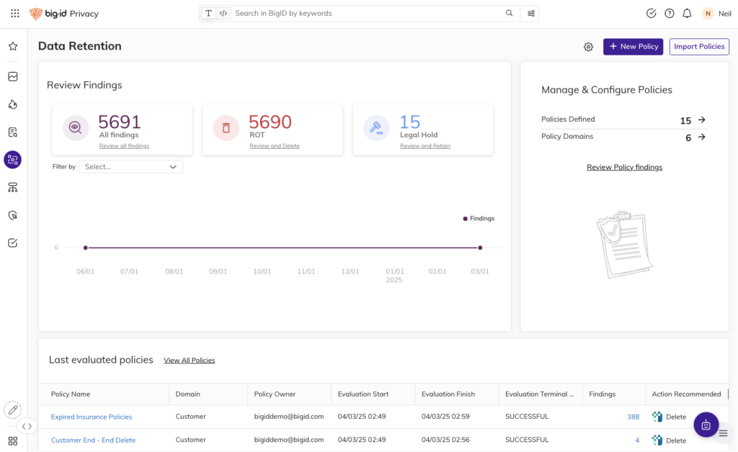Open favorites star icon in sidebar

[x=13, y=46]
